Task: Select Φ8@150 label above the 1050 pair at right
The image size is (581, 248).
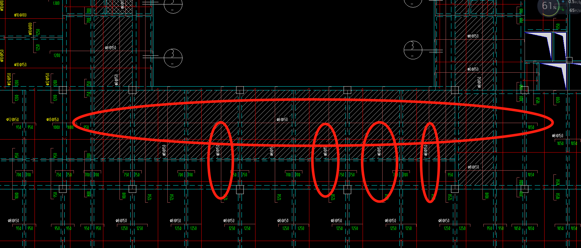Action: pyautogui.click(x=558, y=136)
